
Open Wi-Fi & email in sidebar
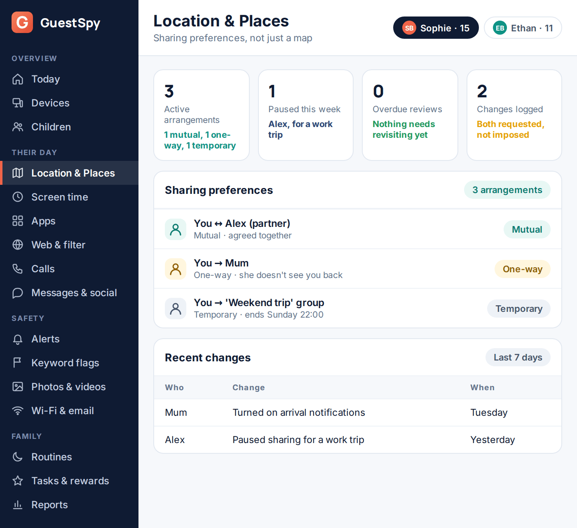click(x=69, y=411)
